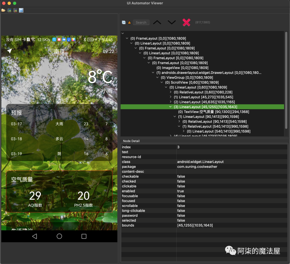Click the resource-id row label
This screenshot has height=264, width=290.
(131, 157)
